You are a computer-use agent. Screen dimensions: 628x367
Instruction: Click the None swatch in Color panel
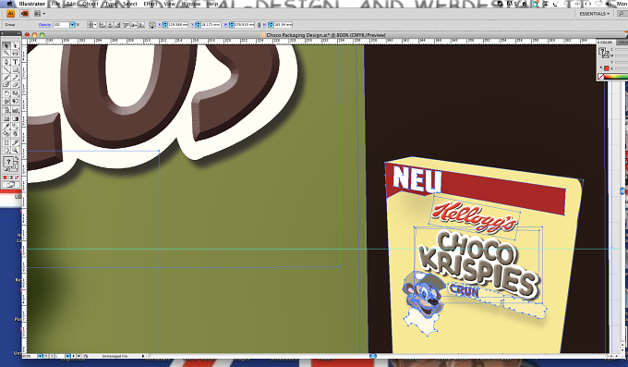click(x=601, y=76)
